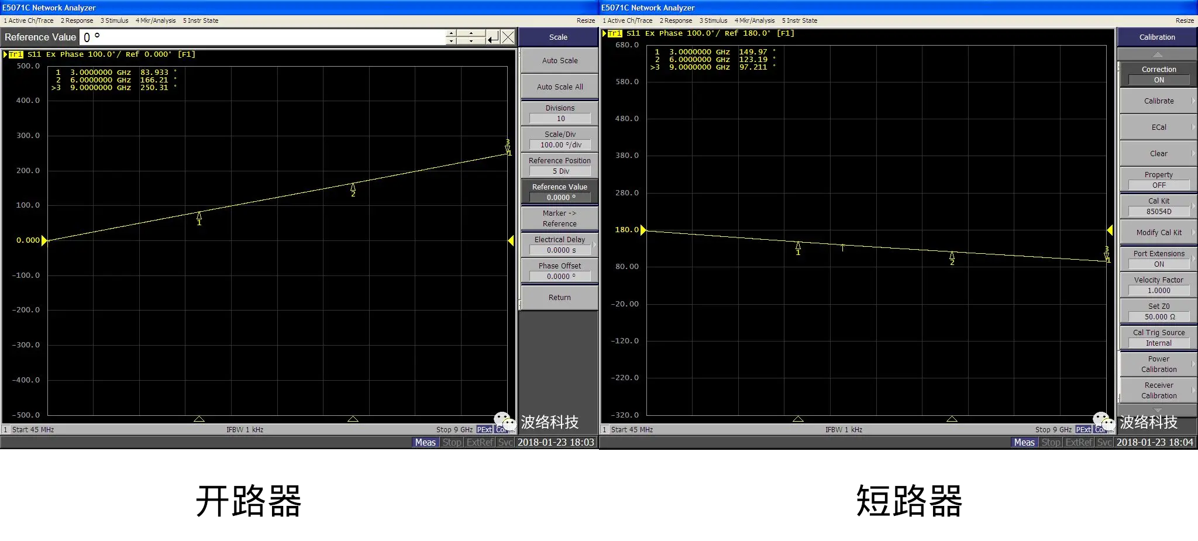Click marker 1 on the right phase trace
This screenshot has width=1198, height=541.
(798, 247)
